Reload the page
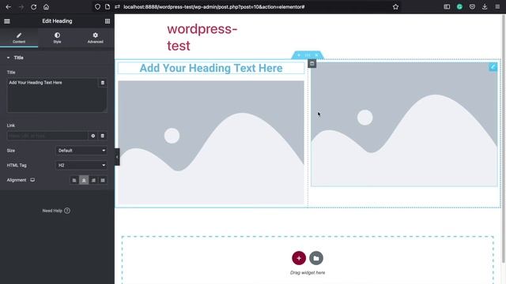Image resolution: width=506 pixels, height=284 pixels. 33,7
